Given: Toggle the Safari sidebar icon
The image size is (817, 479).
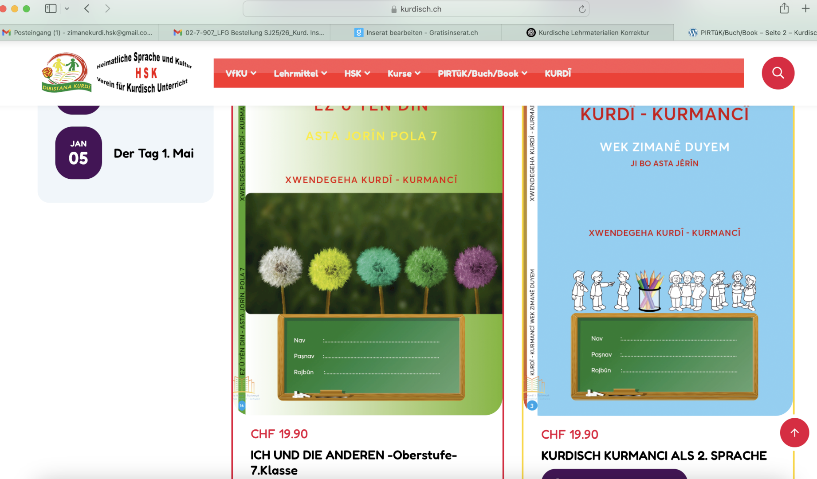Looking at the screenshot, I should coord(51,8).
